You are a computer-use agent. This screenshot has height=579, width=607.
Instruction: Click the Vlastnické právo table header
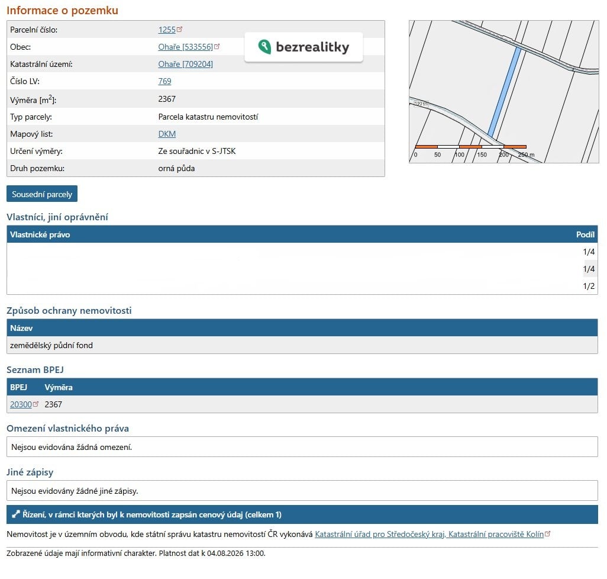(302, 234)
